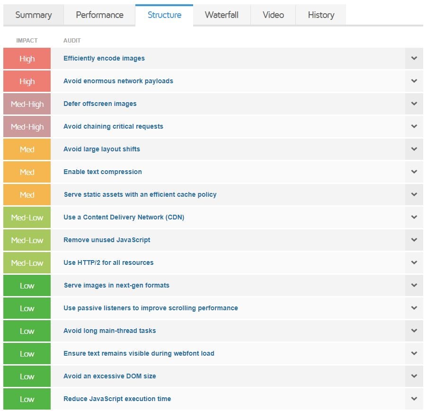Screen dimensions: 426x411
Task: Click the Remove unused JavaScript audit
Action: coord(107,240)
